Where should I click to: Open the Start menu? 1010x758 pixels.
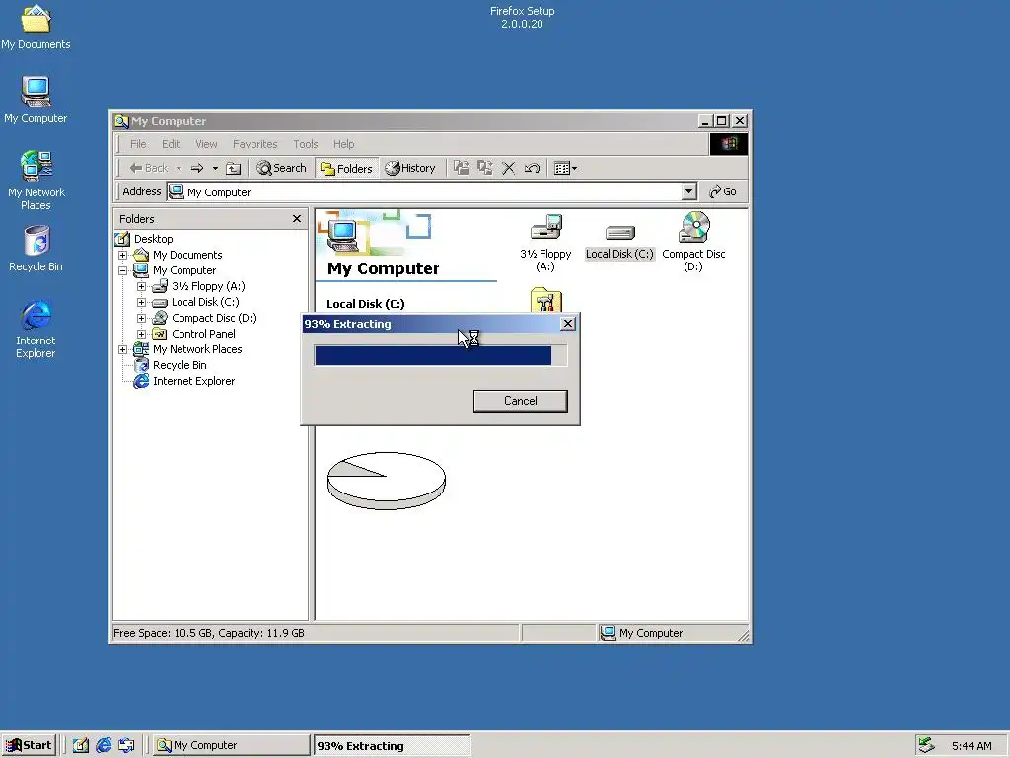click(29, 746)
